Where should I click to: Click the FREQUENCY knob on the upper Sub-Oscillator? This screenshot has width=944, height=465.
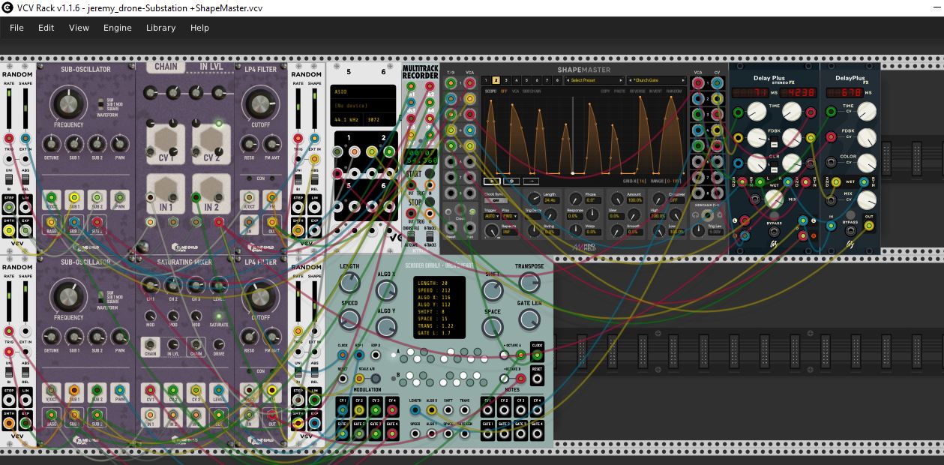[x=68, y=103]
